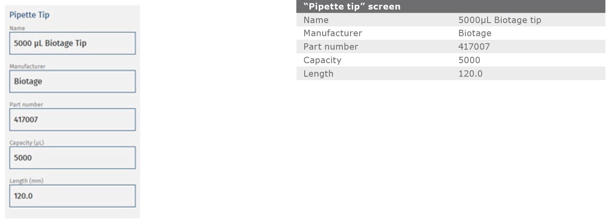Focus the Manufacturer input box
Image resolution: width=607 pixels, height=224 pixels.
tap(72, 81)
